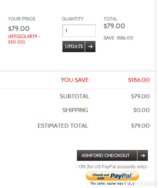The image size is (159, 188).
Task: Click the TOTAL $79.00 amount
Action: coord(114,26)
